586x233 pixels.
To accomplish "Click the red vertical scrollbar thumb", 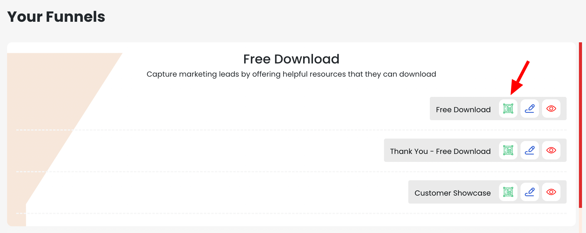I will (580, 123).
